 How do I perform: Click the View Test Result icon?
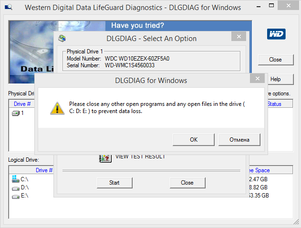point(105,159)
